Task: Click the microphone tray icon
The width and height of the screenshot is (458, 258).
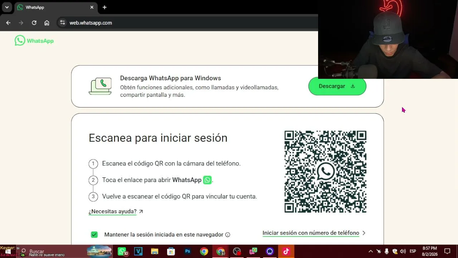Action: tap(387, 251)
